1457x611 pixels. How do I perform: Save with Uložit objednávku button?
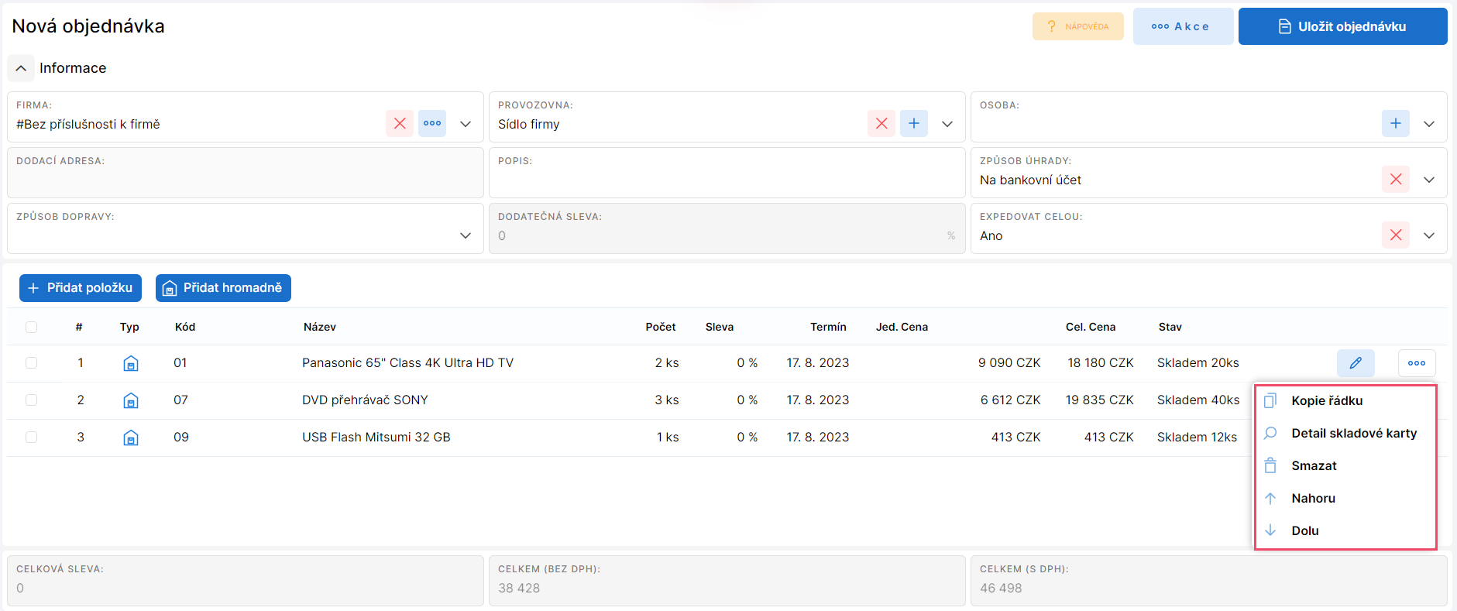[1342, 26]
